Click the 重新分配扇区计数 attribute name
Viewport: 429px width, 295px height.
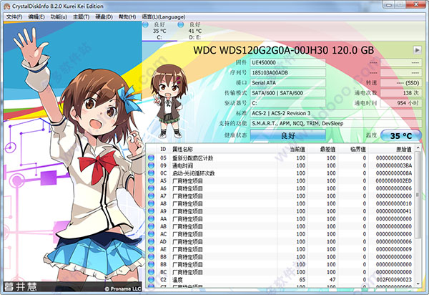pos(192,158)
